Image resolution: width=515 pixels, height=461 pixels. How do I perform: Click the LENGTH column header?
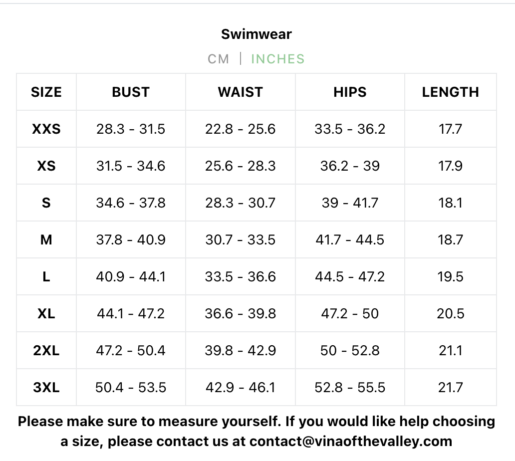(450, 92)
